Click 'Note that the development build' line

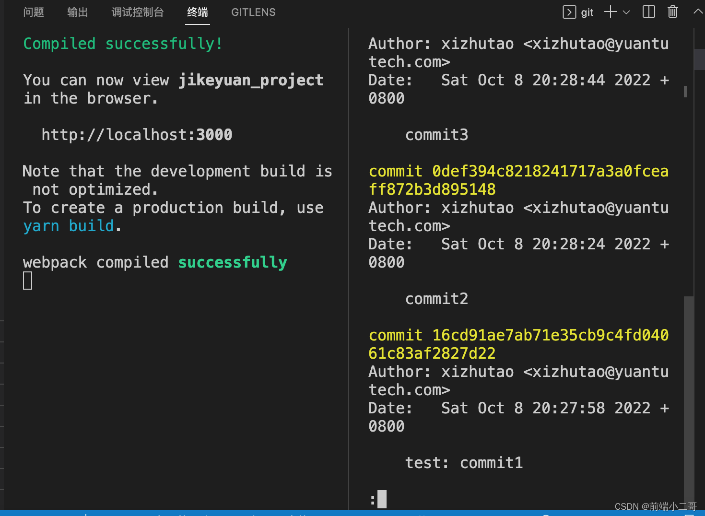click(x=177, y=171)
